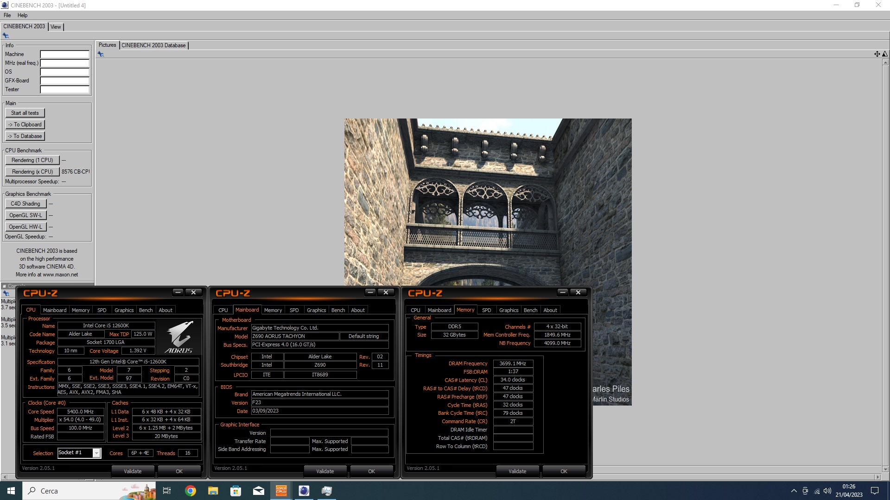
Task: Select the Pictures tab
Action: click(x=107, y=45)
